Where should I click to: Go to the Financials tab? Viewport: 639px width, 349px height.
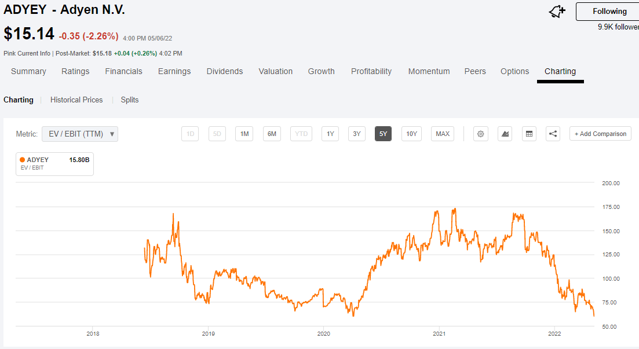click(123, 71)
